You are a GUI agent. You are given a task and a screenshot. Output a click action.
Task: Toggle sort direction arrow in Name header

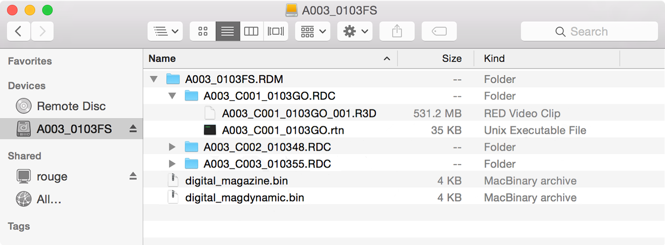click(x=387, y=58)
